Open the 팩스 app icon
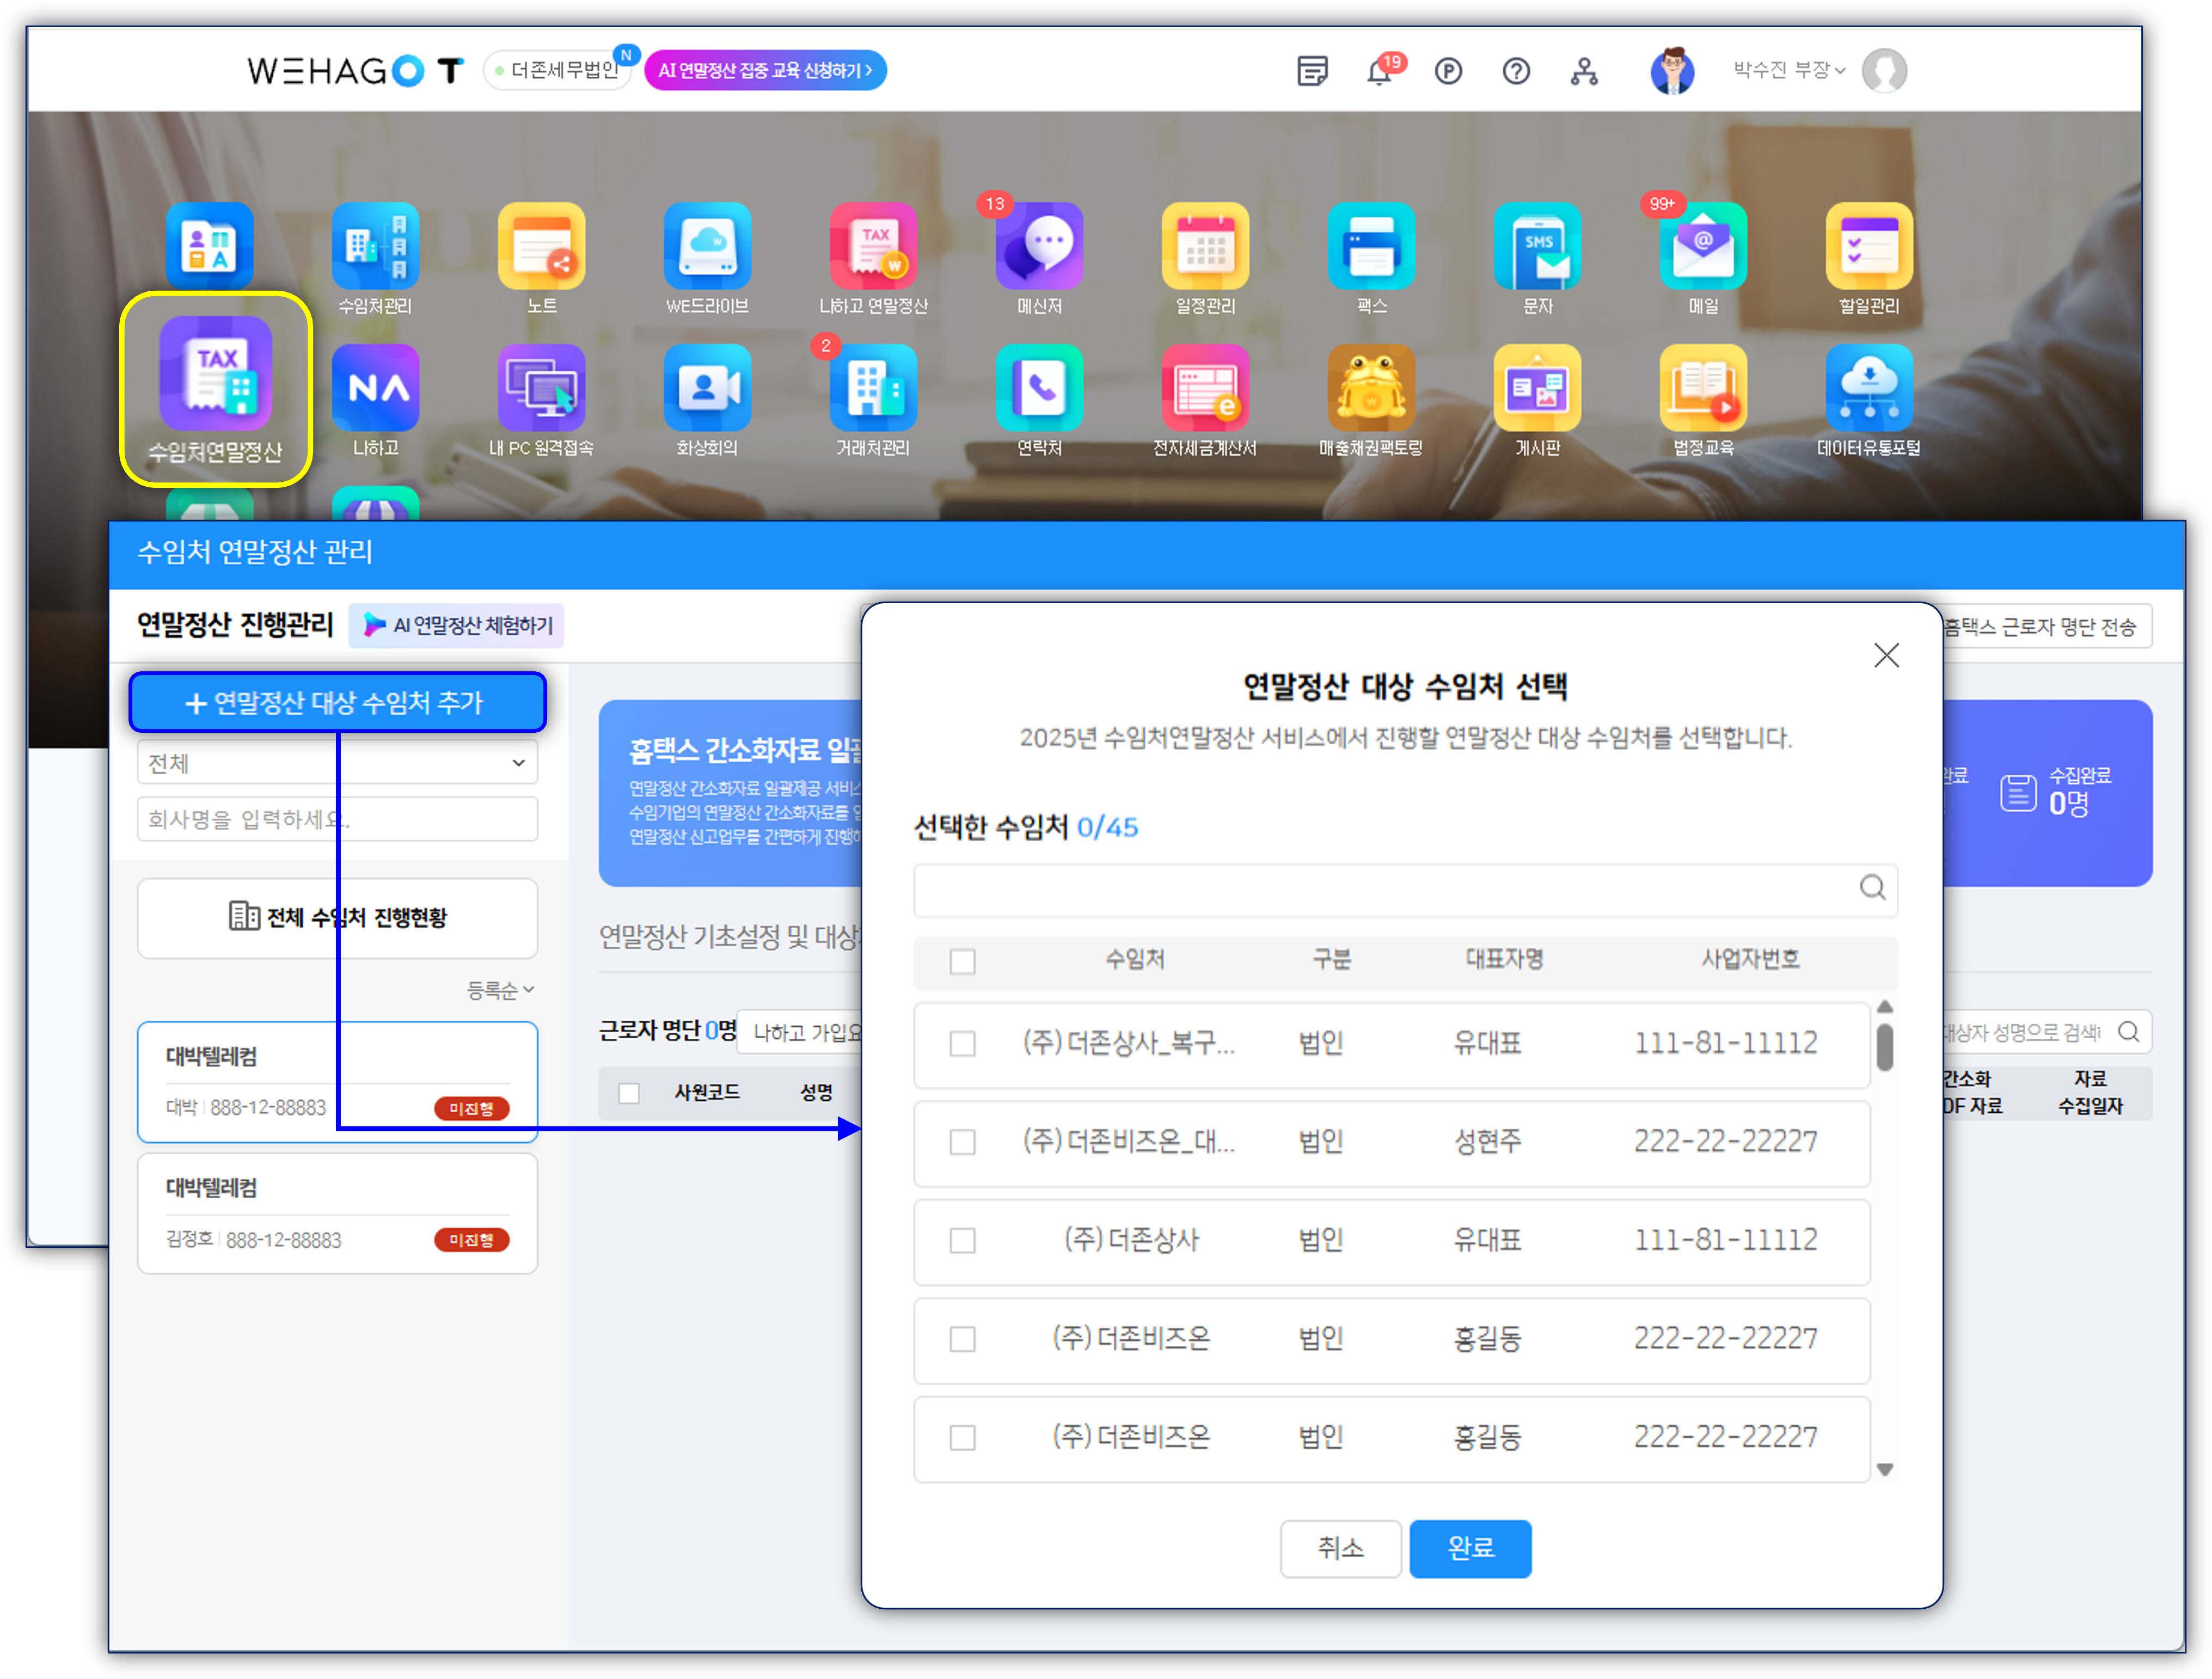2212x1679 pixels. point(1371,246)
